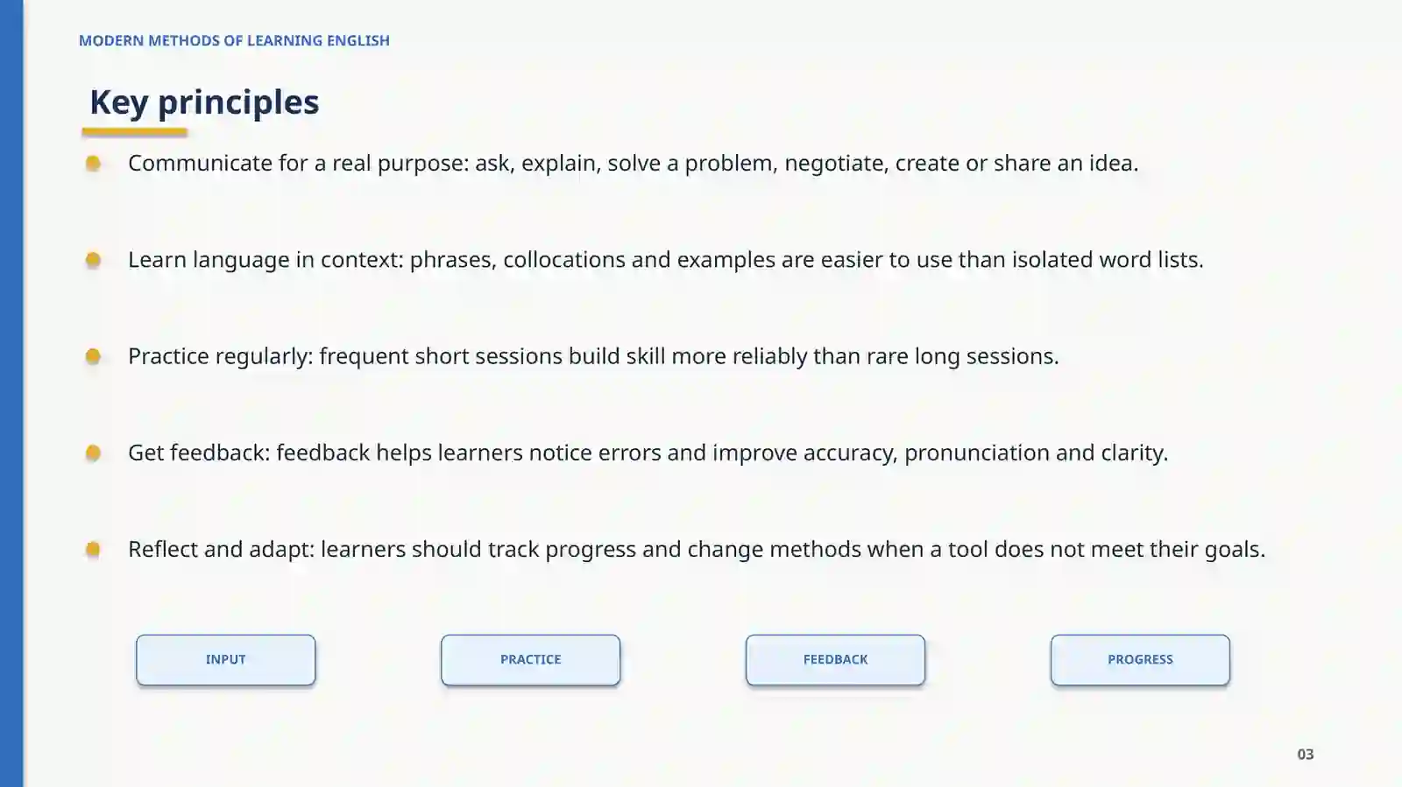The height and width of the screenshot is (787, 1402).
Task: Click the blue vertical sidebar stripe
Action: (x=11, y=393)
